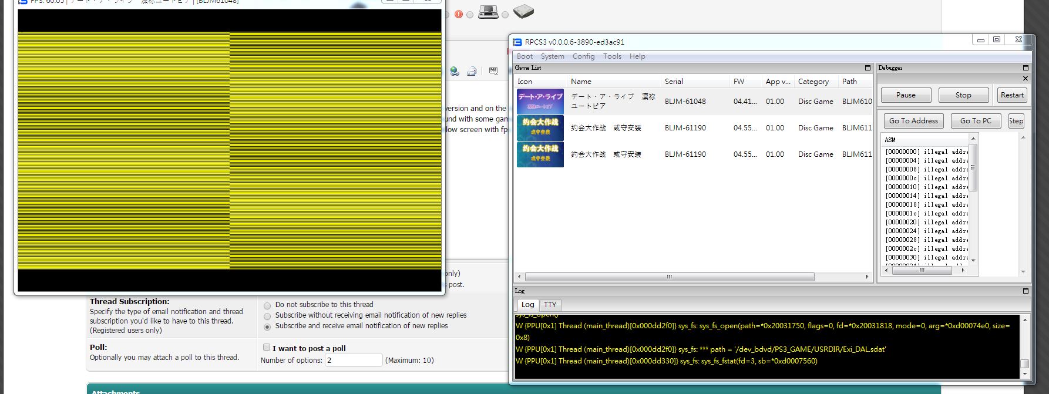Screen dimensions: 1049x394
Task: Open the Config menu
Action: click(x=583, y=56)
